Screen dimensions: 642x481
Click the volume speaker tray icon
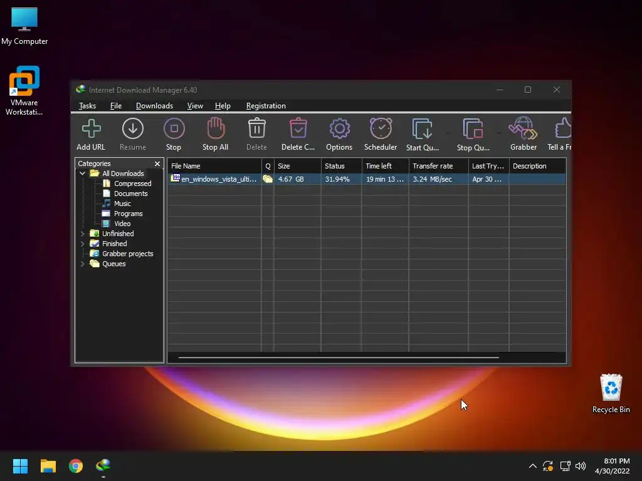click(x=581, y=466)
